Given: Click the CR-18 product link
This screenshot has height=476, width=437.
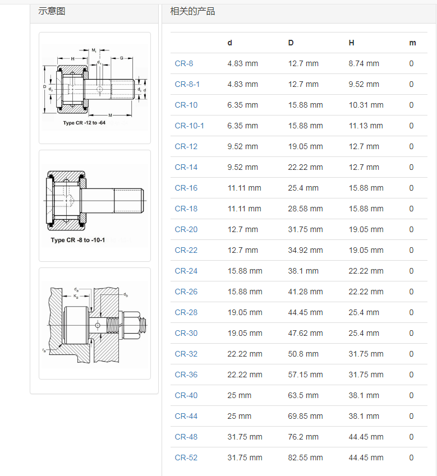Looking at the screenshot, I should coord(186,209).
